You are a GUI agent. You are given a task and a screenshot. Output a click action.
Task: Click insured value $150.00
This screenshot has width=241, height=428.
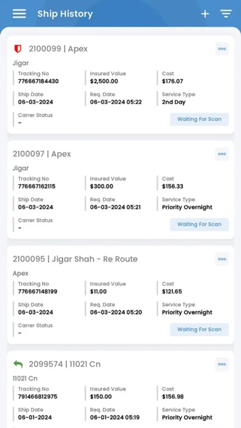[102, 397]
